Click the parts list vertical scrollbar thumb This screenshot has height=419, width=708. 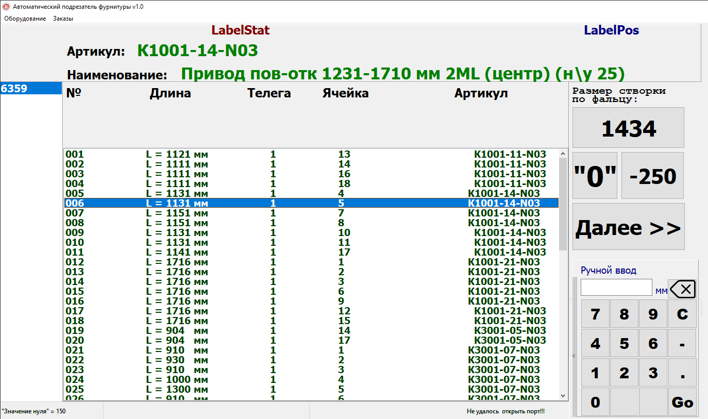(x=563, y=204)
